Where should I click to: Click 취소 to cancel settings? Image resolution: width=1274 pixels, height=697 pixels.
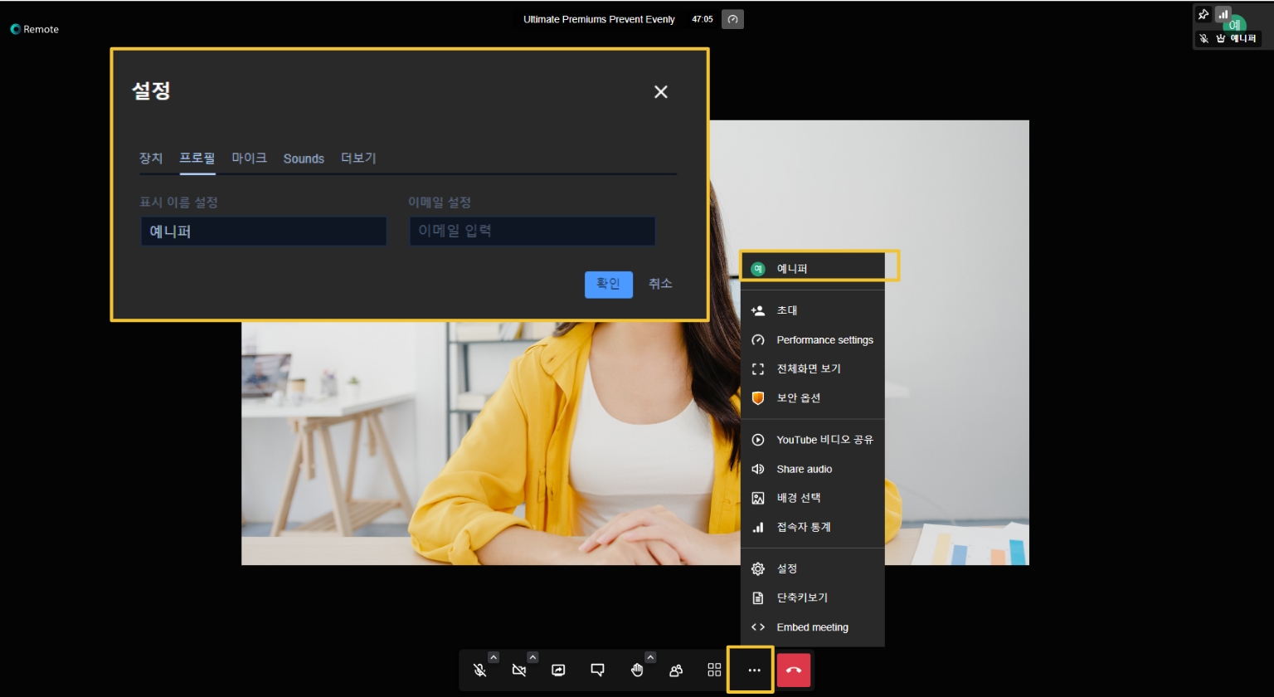coord(660,284)
